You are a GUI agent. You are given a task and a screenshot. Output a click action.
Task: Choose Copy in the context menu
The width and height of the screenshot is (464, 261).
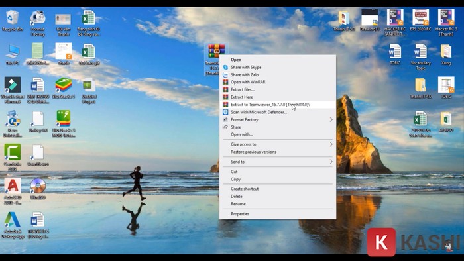point(278,179)
